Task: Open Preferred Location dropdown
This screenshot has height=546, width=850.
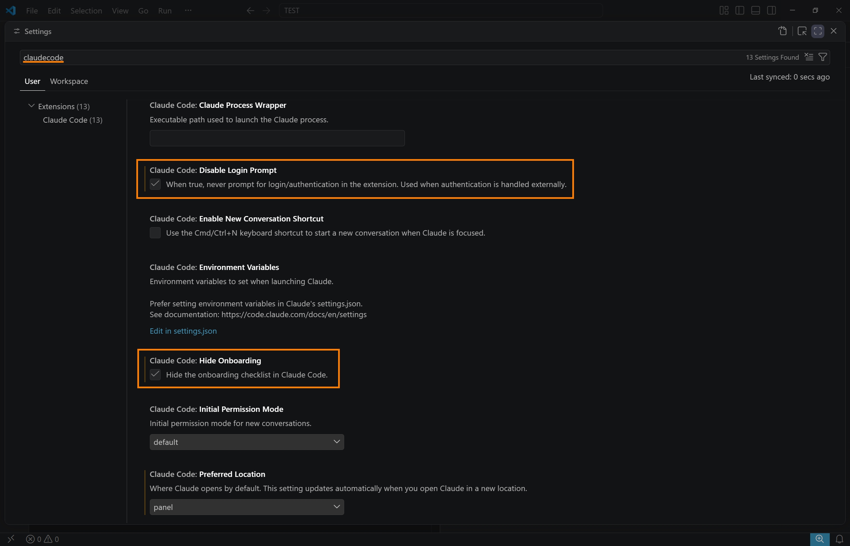Action: [x=247, y=507]
